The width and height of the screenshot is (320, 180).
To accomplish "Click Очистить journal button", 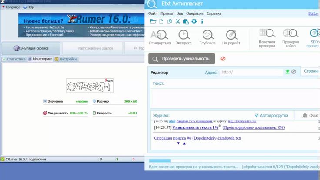I will [310, 116].
